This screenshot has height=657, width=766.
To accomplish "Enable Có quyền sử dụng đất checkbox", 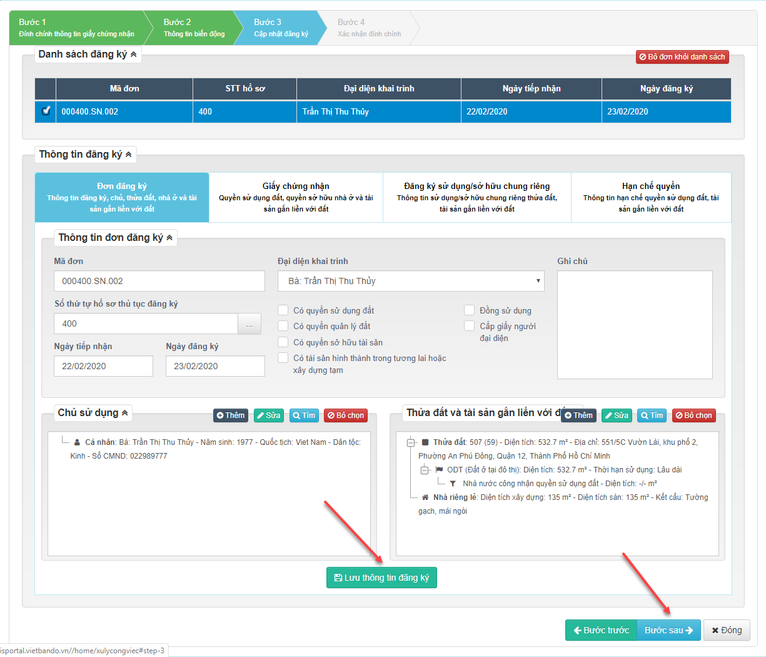I will pos(283,310).
